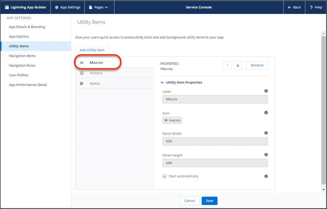
Task: Select Utility Items in the sidebar
Action: (x=36, y=46)
